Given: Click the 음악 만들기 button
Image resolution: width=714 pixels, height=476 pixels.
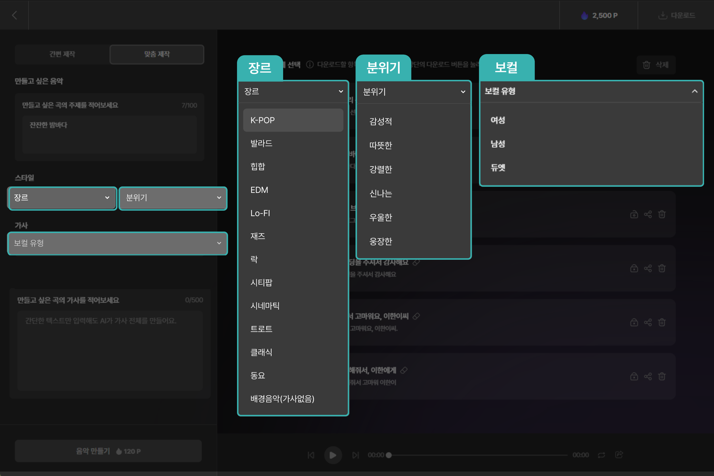Looking at the screenshot, I should [108, 451].
